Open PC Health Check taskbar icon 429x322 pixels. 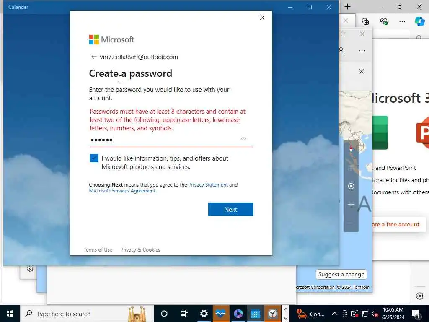click(x=220, y=314)
